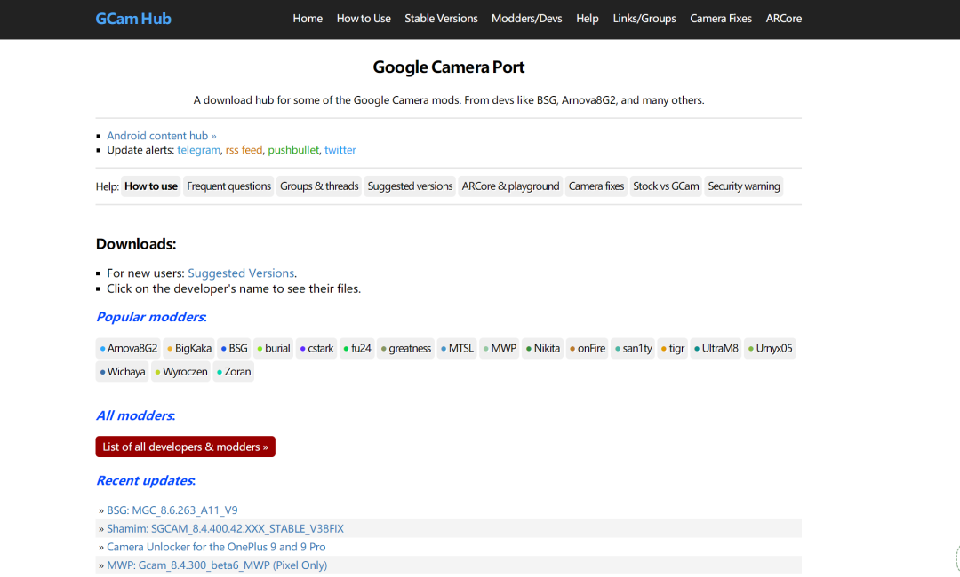Open the Wichaya modder tag
The width and height of the screenshot is (960, 577).
tap(123, 372)
